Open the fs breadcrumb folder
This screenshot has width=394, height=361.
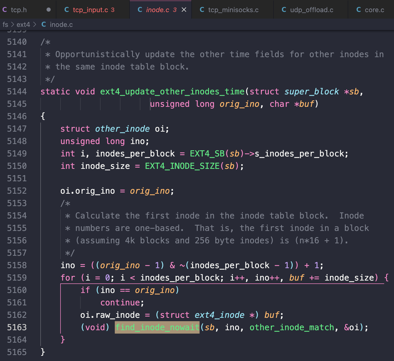point(5,25)
